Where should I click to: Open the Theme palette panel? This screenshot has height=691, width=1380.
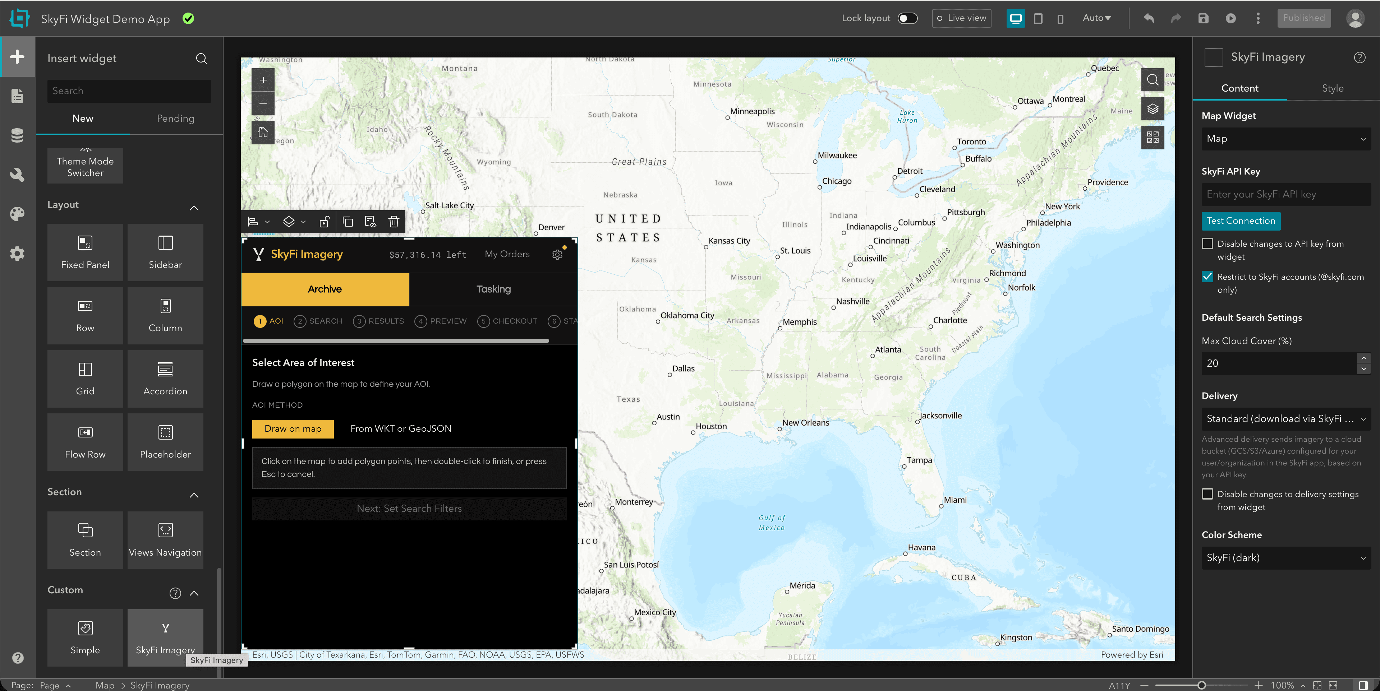[x=17, y=214]
